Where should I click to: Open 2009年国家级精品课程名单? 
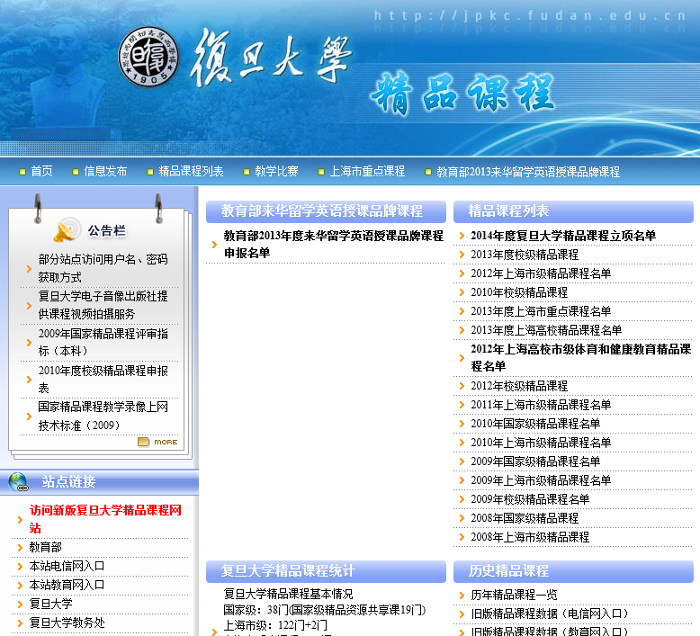535,461
